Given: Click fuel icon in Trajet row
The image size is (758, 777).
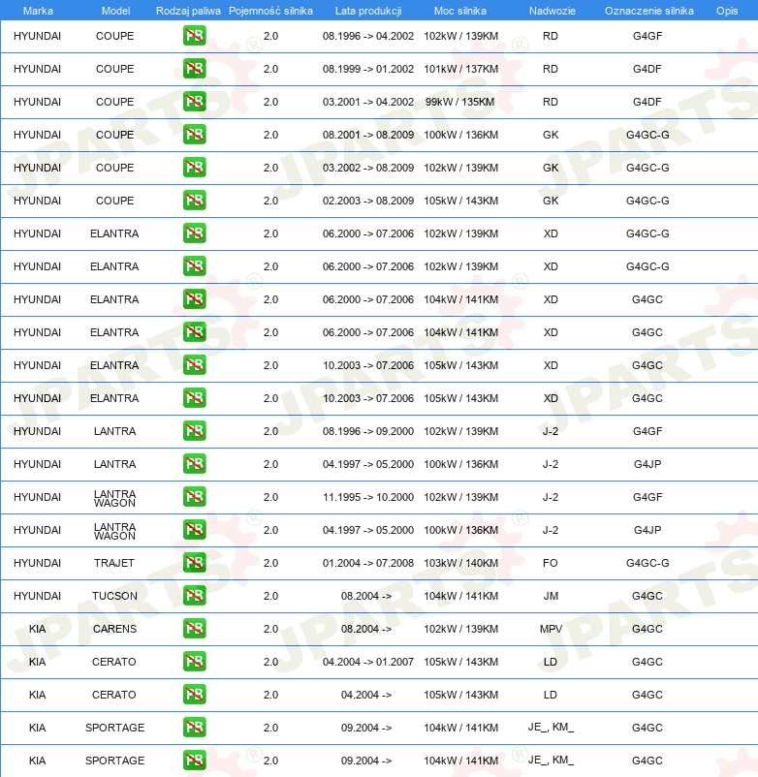Looking at the screenshot, I should click(194, 563).
